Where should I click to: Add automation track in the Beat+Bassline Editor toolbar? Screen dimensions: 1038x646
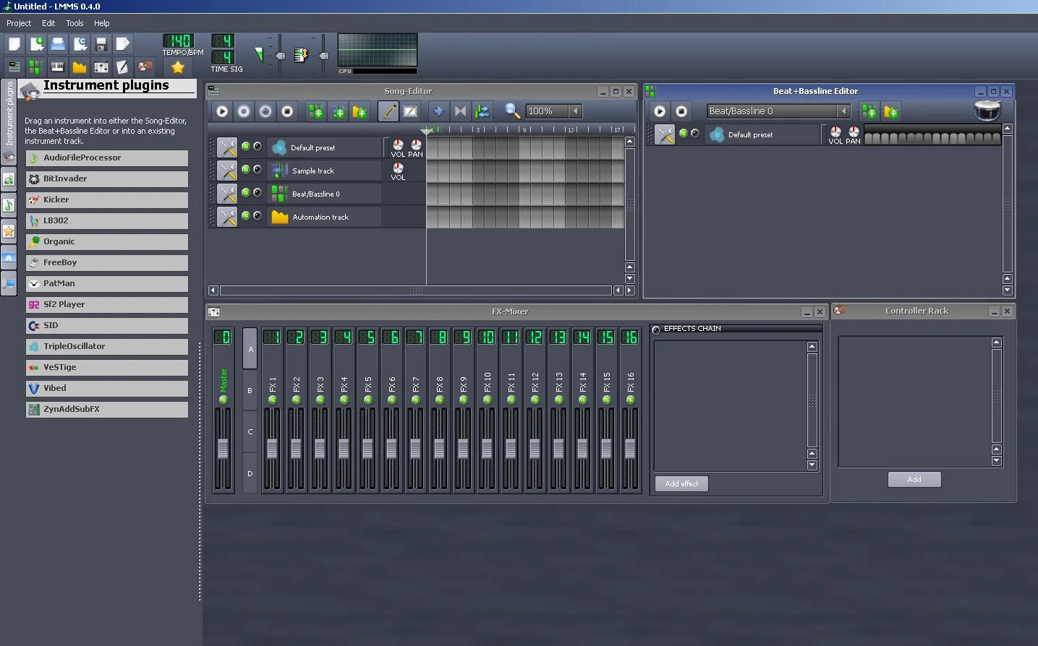[x=891, y=111]
